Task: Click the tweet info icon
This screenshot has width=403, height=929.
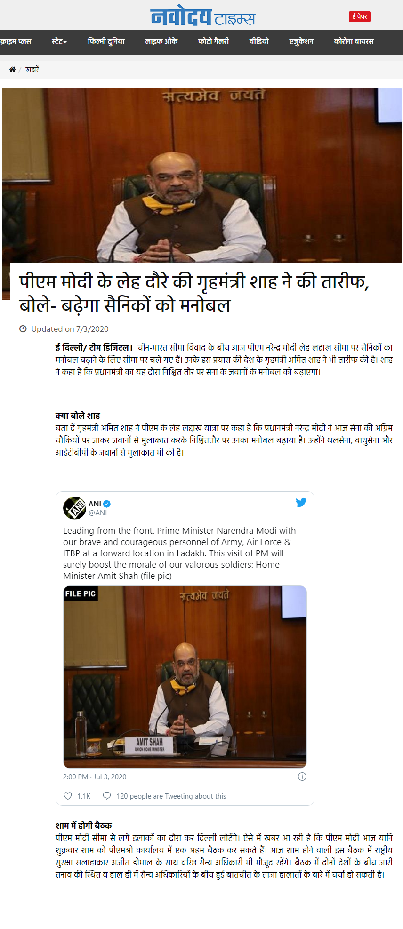Action: pyautogui.click(x=302, y=777)
